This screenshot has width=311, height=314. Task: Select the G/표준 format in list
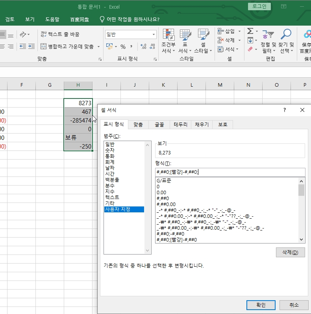226,180
